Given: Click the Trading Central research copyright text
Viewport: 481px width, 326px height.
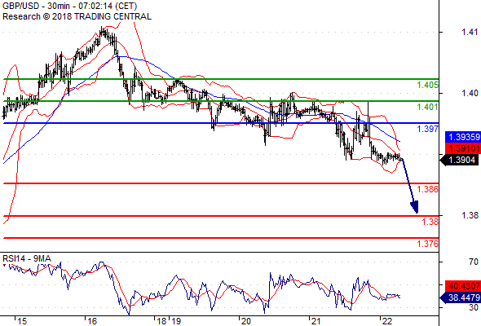Looking at the screenshot, I should click(77, 16).
